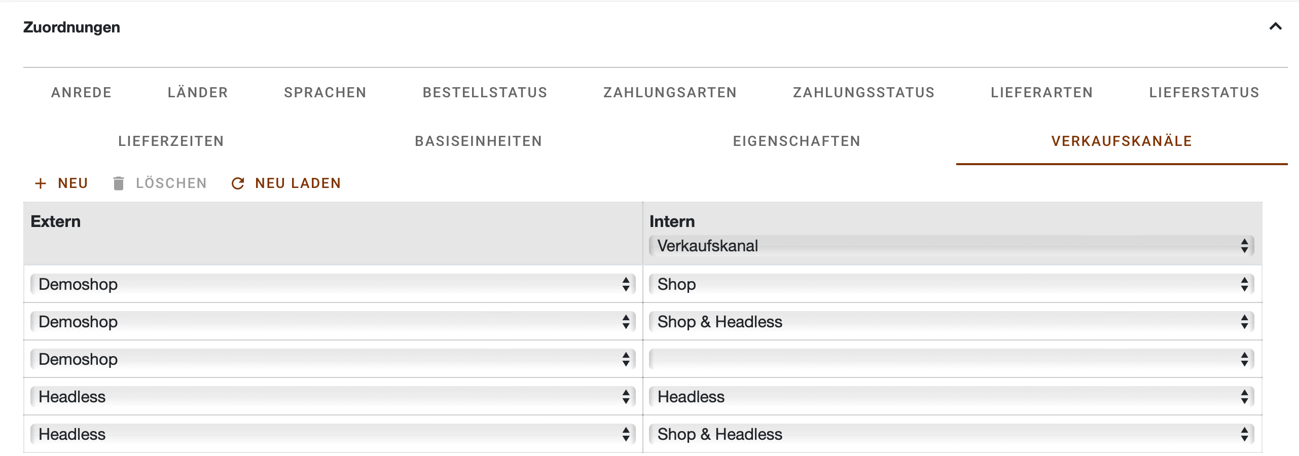Screen dimensions: 1299x456
Task: Open the Shop intern dropdown in first row
Action: (951, 284)
